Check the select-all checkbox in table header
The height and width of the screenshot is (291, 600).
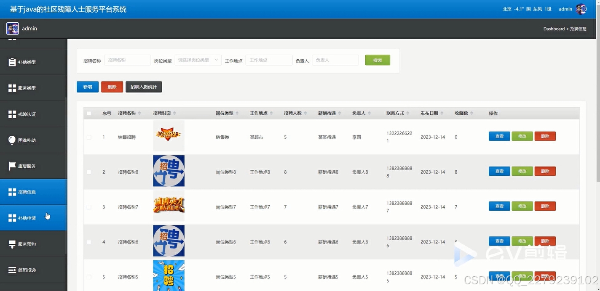click(x=90, y=113)
